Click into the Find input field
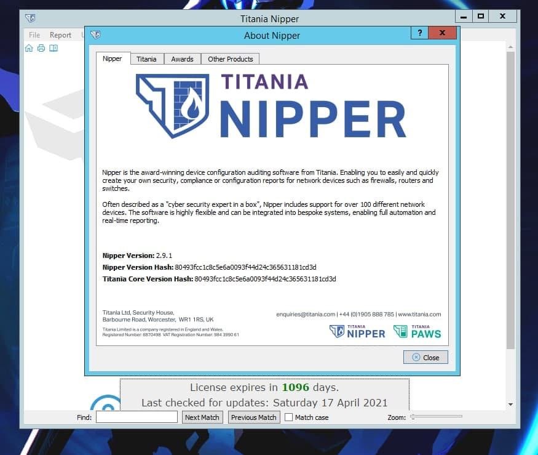 click(136, 417)
